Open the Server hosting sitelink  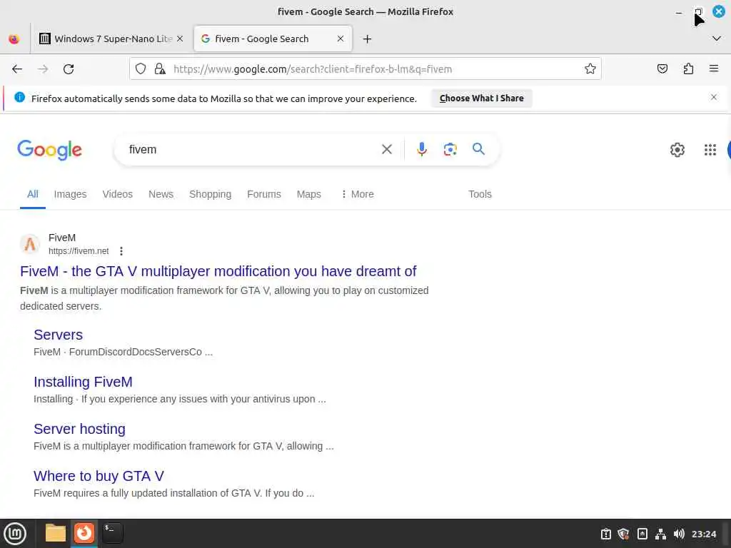coord(79,429)
